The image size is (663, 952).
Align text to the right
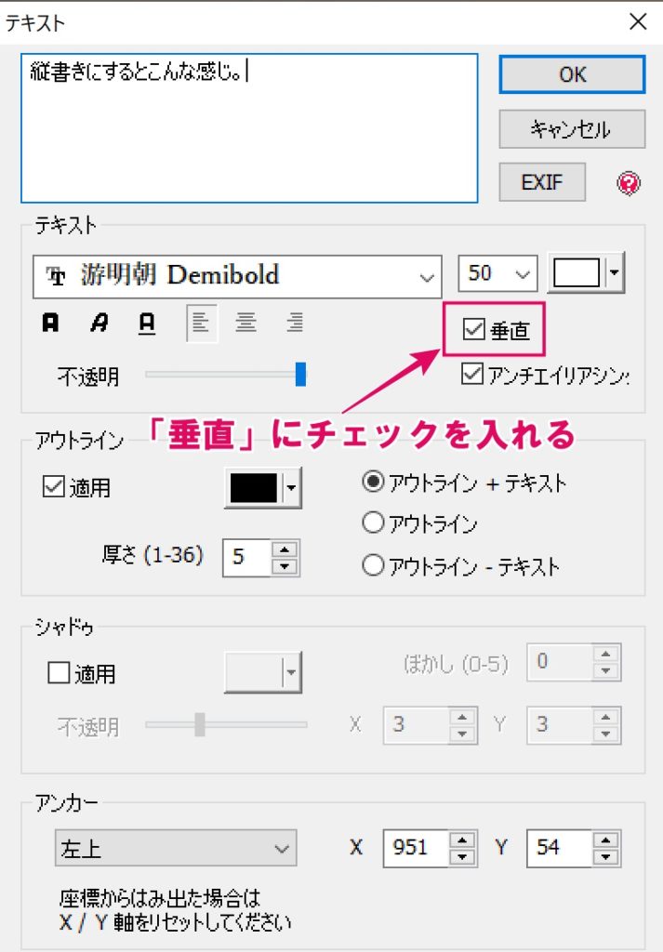295,323
